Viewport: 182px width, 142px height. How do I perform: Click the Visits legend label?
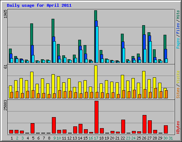click(x=178, y=77)
